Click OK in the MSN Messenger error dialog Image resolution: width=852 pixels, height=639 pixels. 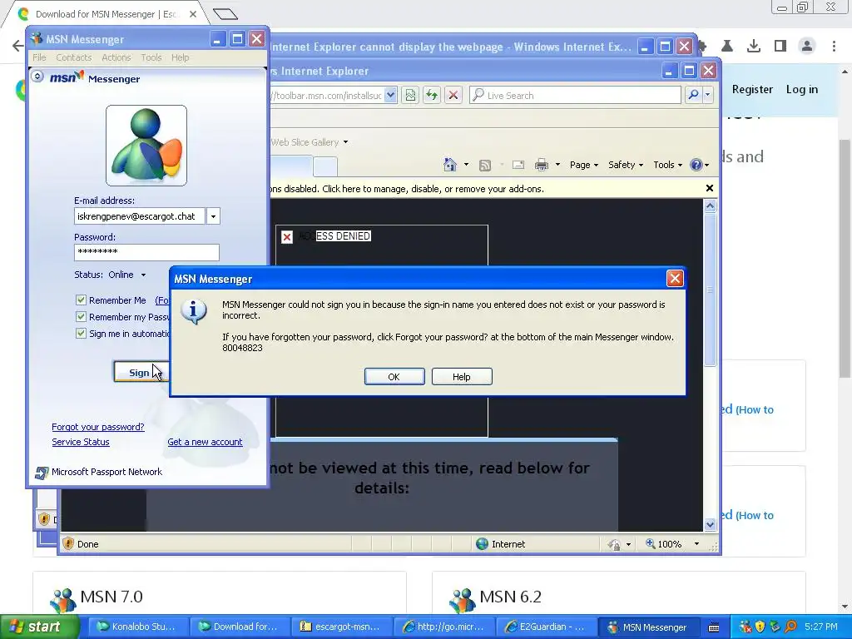tap(394, 377)
